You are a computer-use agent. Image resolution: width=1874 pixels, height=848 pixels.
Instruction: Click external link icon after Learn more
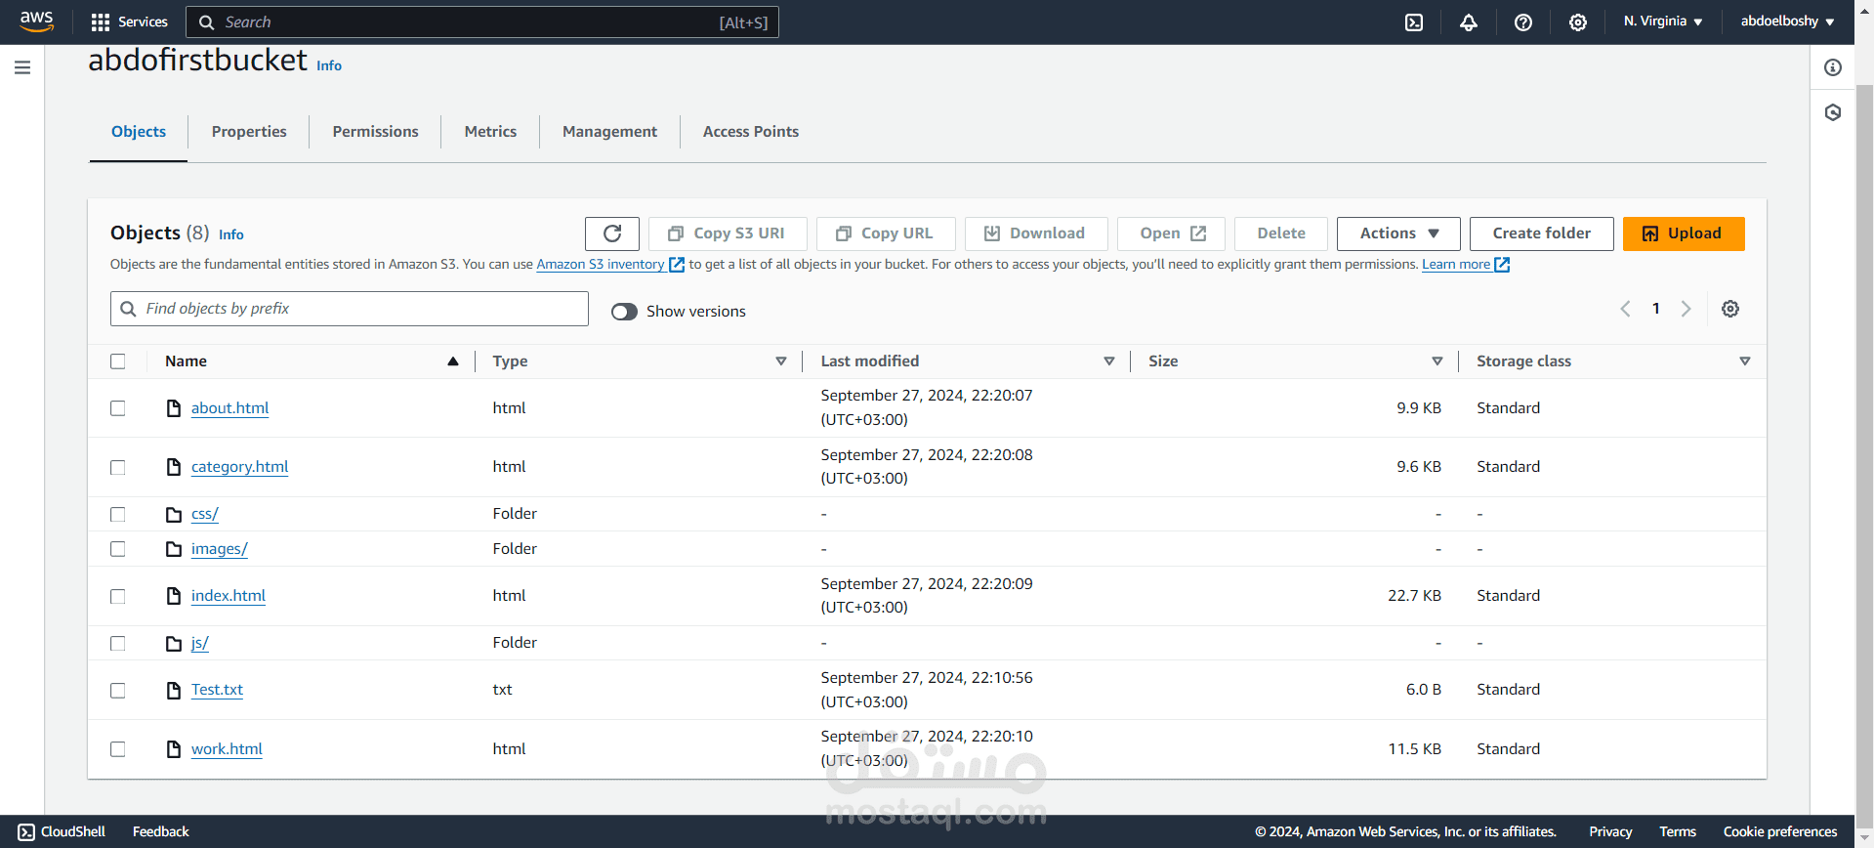tap(1502, 265)
